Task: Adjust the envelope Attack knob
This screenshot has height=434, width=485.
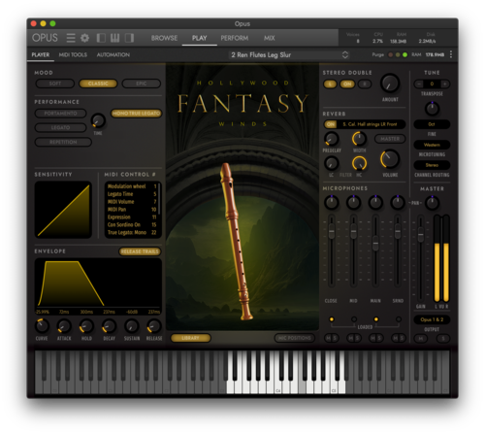Action: [x=64, y=326]
